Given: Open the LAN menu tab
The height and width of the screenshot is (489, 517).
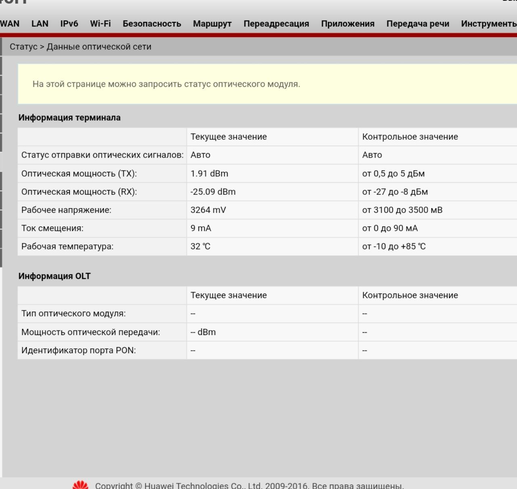Looking at the screenshot, I should pyautogui.click(x=40, y=24).
